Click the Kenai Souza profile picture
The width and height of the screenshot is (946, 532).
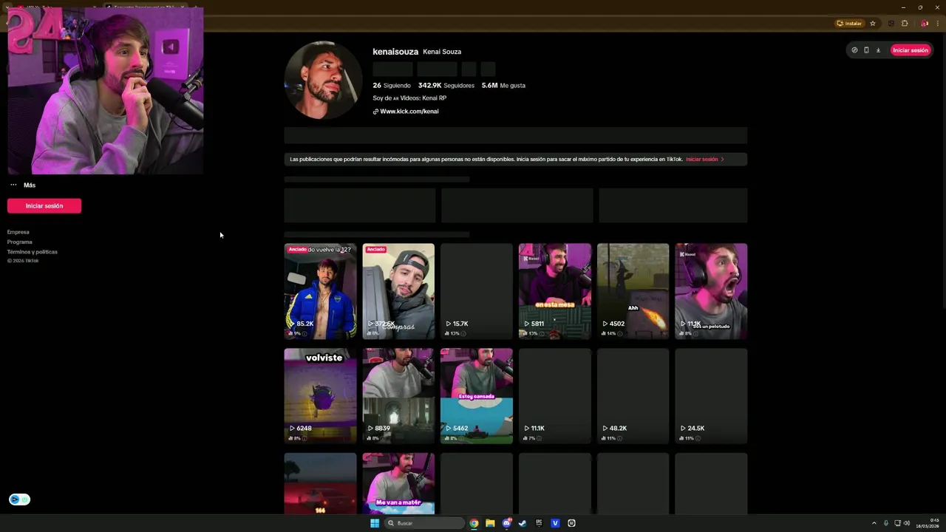click(x=323, y=80)
